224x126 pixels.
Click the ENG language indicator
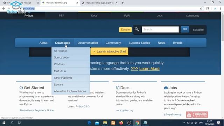[x=201, y=123]
